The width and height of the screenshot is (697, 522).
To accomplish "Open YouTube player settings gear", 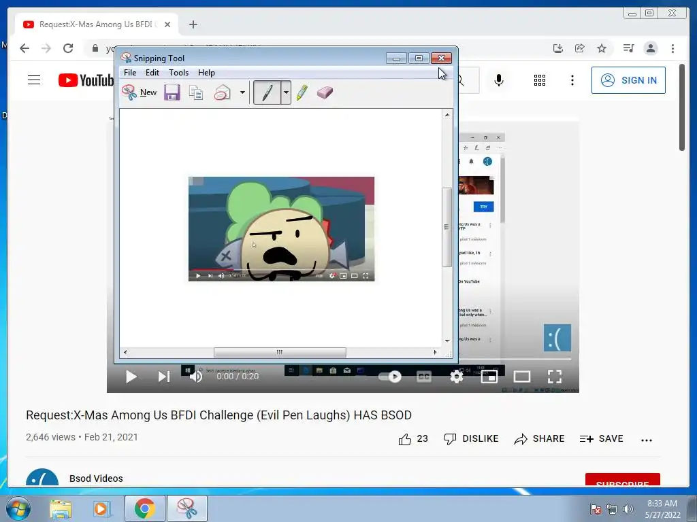I will click(x=457, y=377).
